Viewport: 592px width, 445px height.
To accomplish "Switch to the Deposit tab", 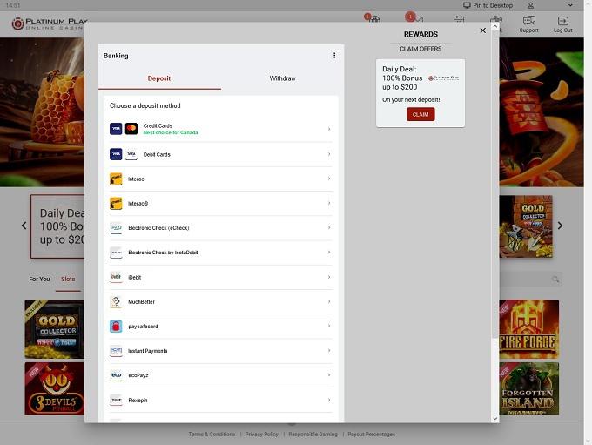I will tap(159, 78).
